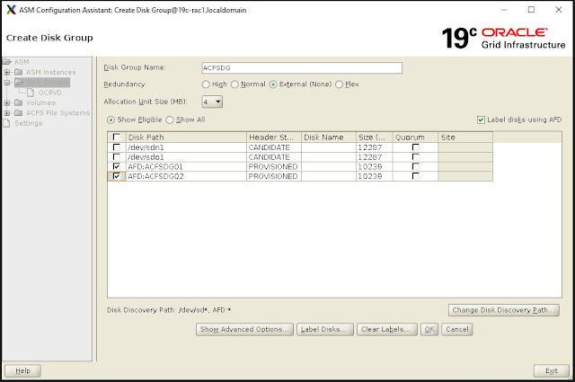Click the AFD:ACFSDG01 disk path cell
Viewport: 575px width, 382px height.
pos(186,166)
